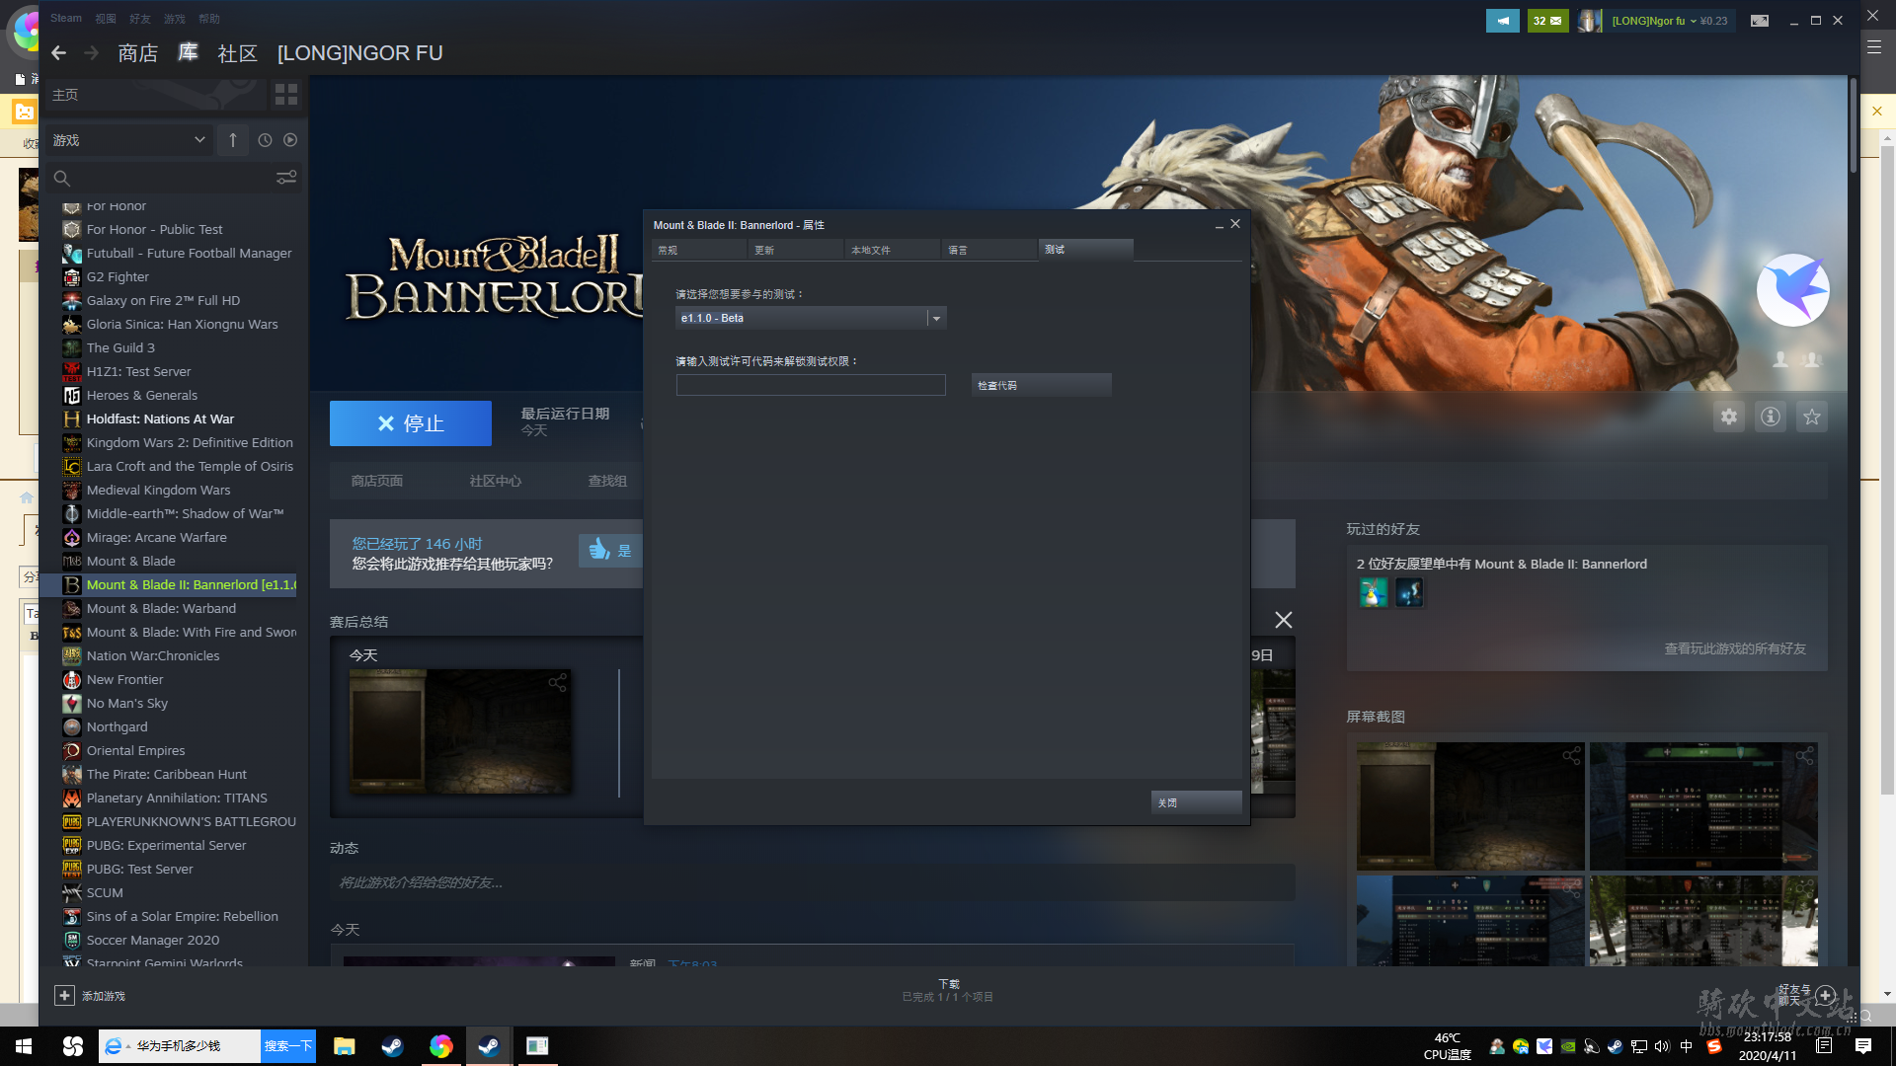Filter ready-to-play games with the play icon
The height and width of the screenshot is (1066, 1896).
pyautogui.click(x=290, y=140)
